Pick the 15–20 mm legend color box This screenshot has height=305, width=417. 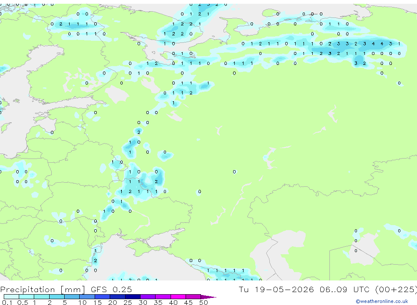(x=103, y=297)
